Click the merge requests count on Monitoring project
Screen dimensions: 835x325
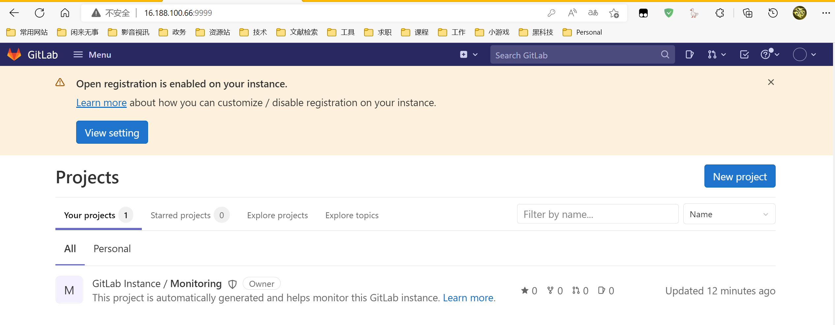580,291
